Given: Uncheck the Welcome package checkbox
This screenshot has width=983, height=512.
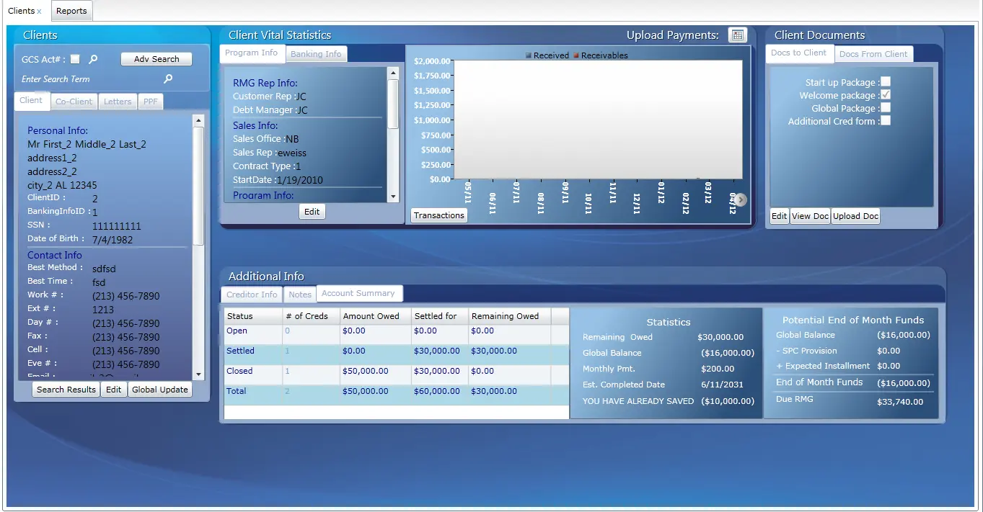Looking at the screenshot, I should (885, 94).
